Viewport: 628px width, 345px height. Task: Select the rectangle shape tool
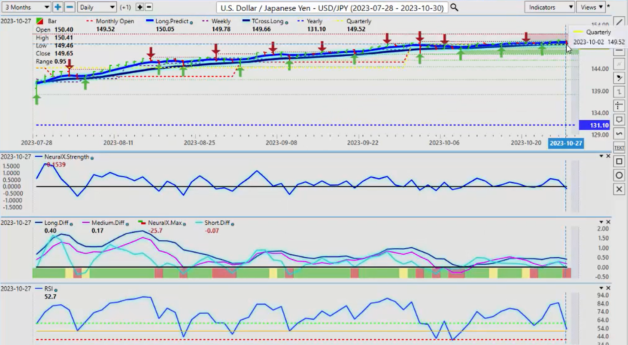coord(619,162)
